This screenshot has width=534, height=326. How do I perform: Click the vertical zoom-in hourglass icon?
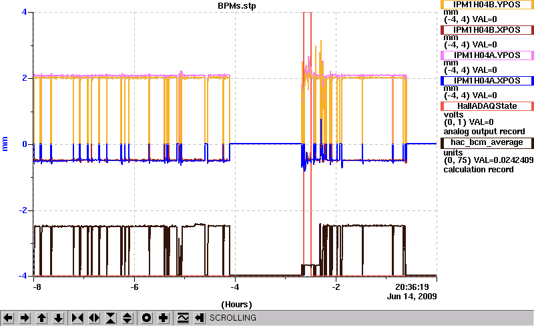click(111, 318)
